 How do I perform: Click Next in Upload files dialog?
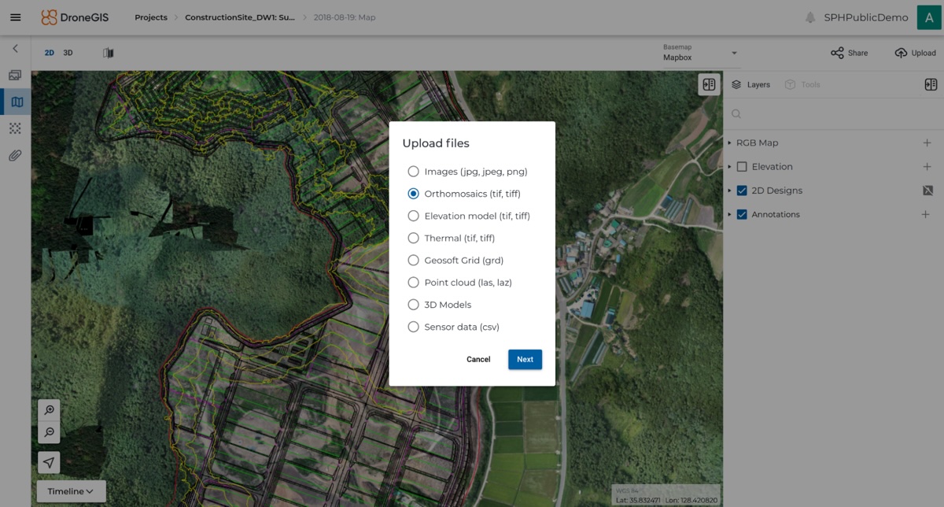(525, 359)
